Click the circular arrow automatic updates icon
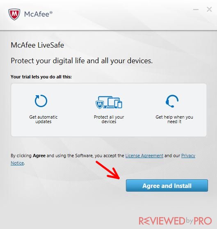The width and height of the screenshot is (217, 229). (41, 101)
